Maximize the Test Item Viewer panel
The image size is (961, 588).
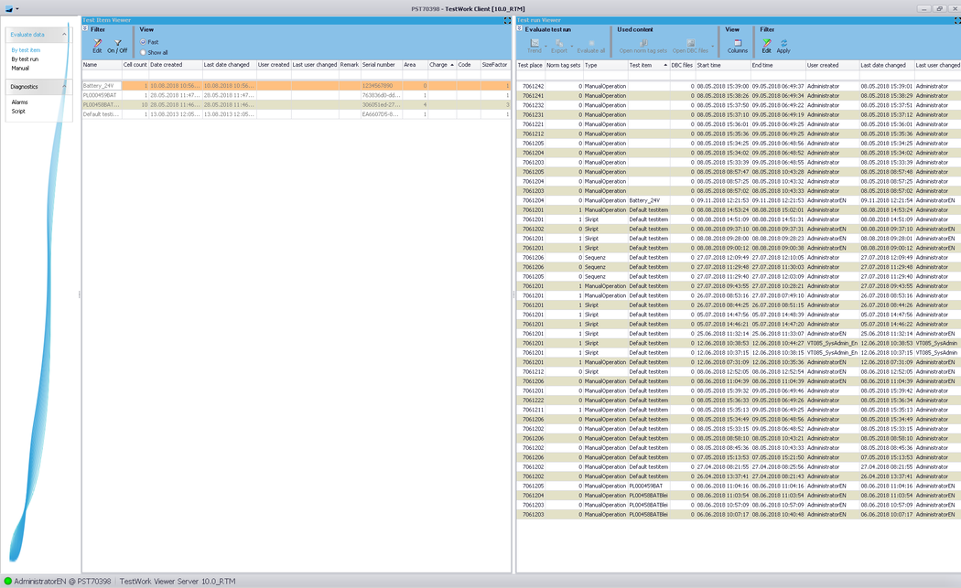pos(507,20)
